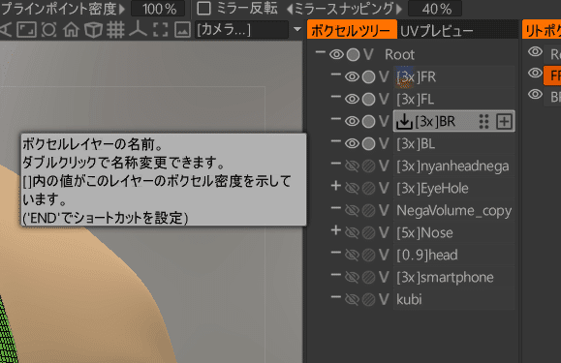561x363 pixels.
Task: Click the hatched ghost circle of [3x]EyeHole
Action: [368, 189]
